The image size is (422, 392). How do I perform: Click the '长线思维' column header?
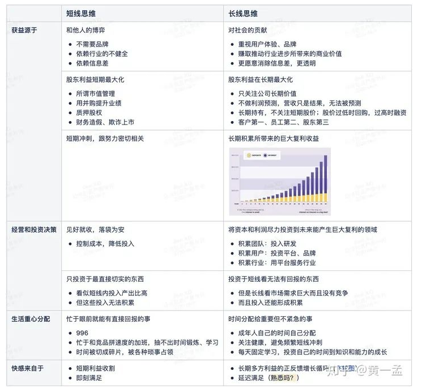click(x=243, y=14)
